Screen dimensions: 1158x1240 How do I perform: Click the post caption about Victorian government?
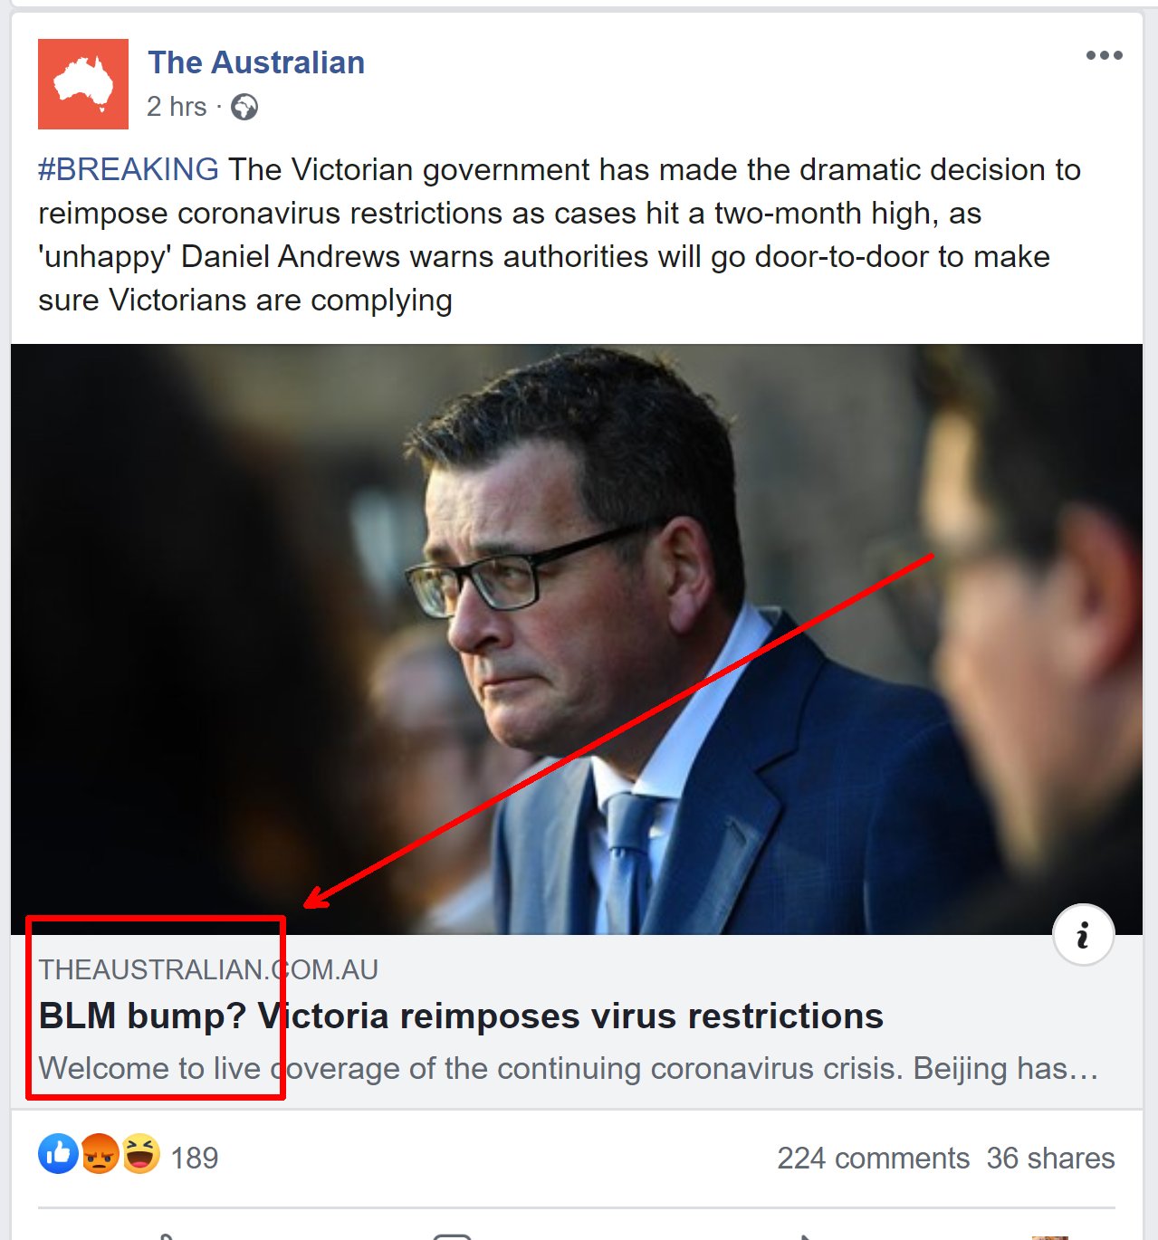(560, 234)
